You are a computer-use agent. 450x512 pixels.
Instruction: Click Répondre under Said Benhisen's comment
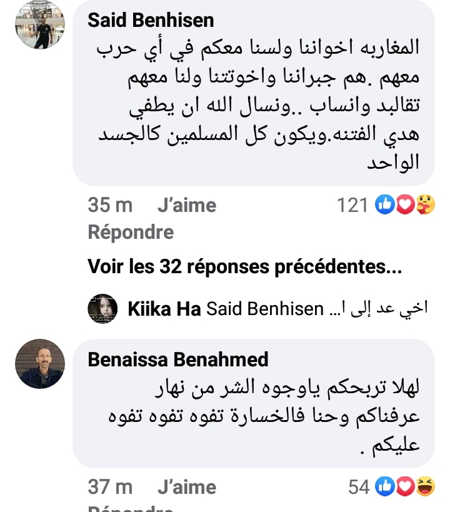point(131,233)
